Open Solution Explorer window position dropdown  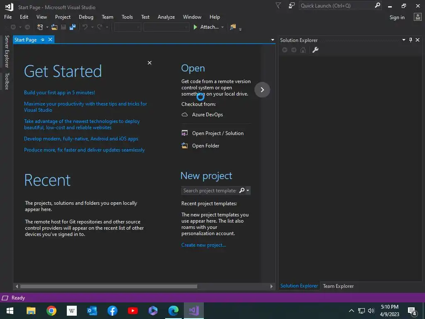point(403,40)
